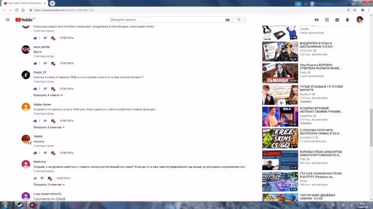Click the create video camera icon
The width and height of the screenshot is (373, 209).
coord(316,20)
